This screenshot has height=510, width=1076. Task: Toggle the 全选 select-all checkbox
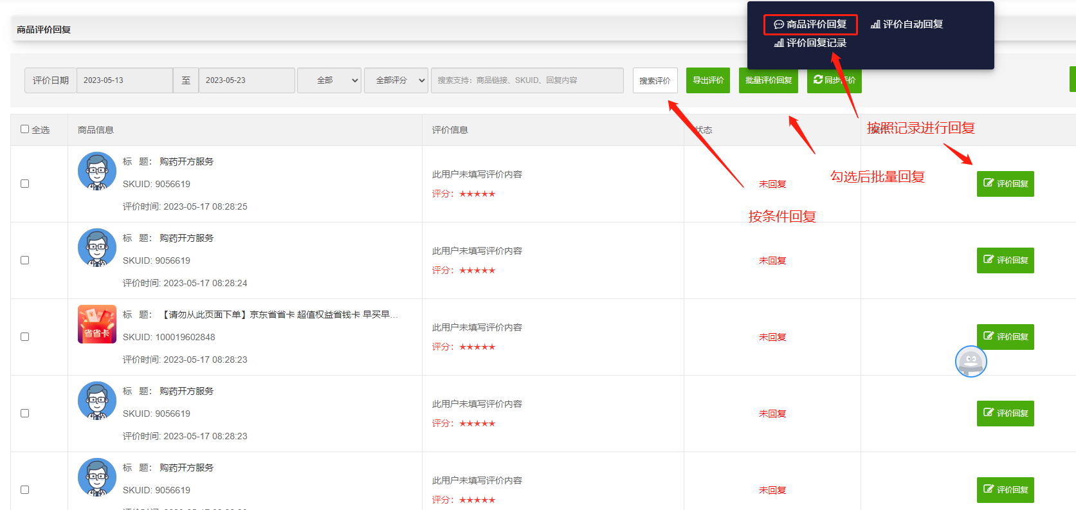[x=25, y=129]
